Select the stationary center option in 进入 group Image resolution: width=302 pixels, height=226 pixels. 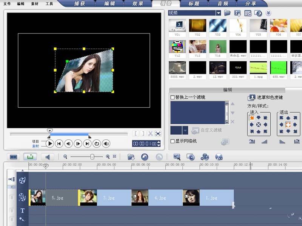[259, 125]
